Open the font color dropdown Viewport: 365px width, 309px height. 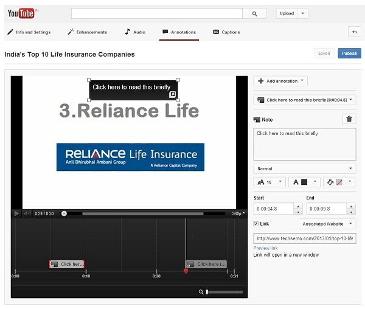point(305,182)
